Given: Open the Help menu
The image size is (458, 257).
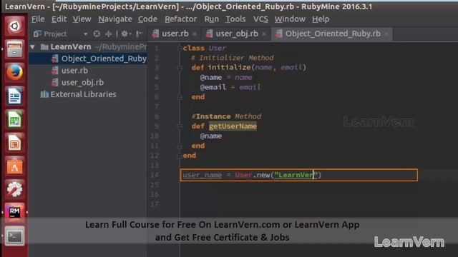Looking at the screenshot, I should click(321, 19).
